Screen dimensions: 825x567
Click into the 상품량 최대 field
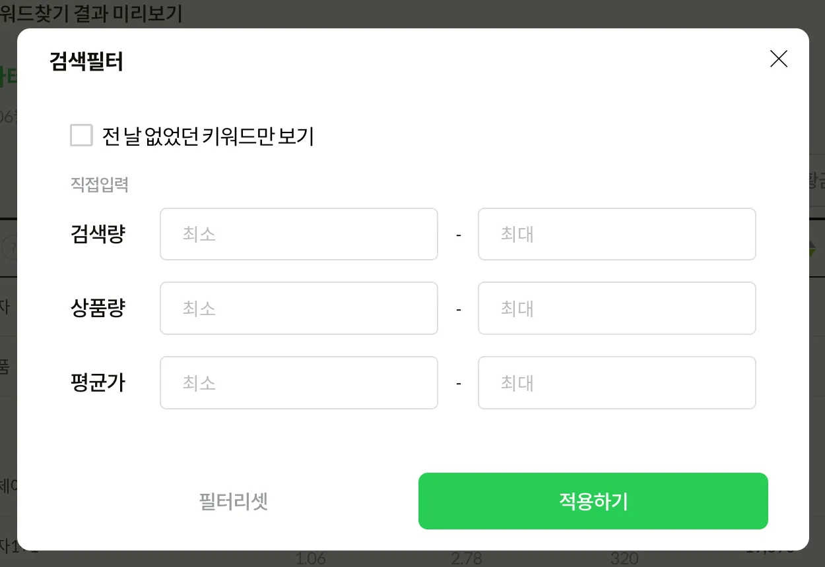[616, 309]
